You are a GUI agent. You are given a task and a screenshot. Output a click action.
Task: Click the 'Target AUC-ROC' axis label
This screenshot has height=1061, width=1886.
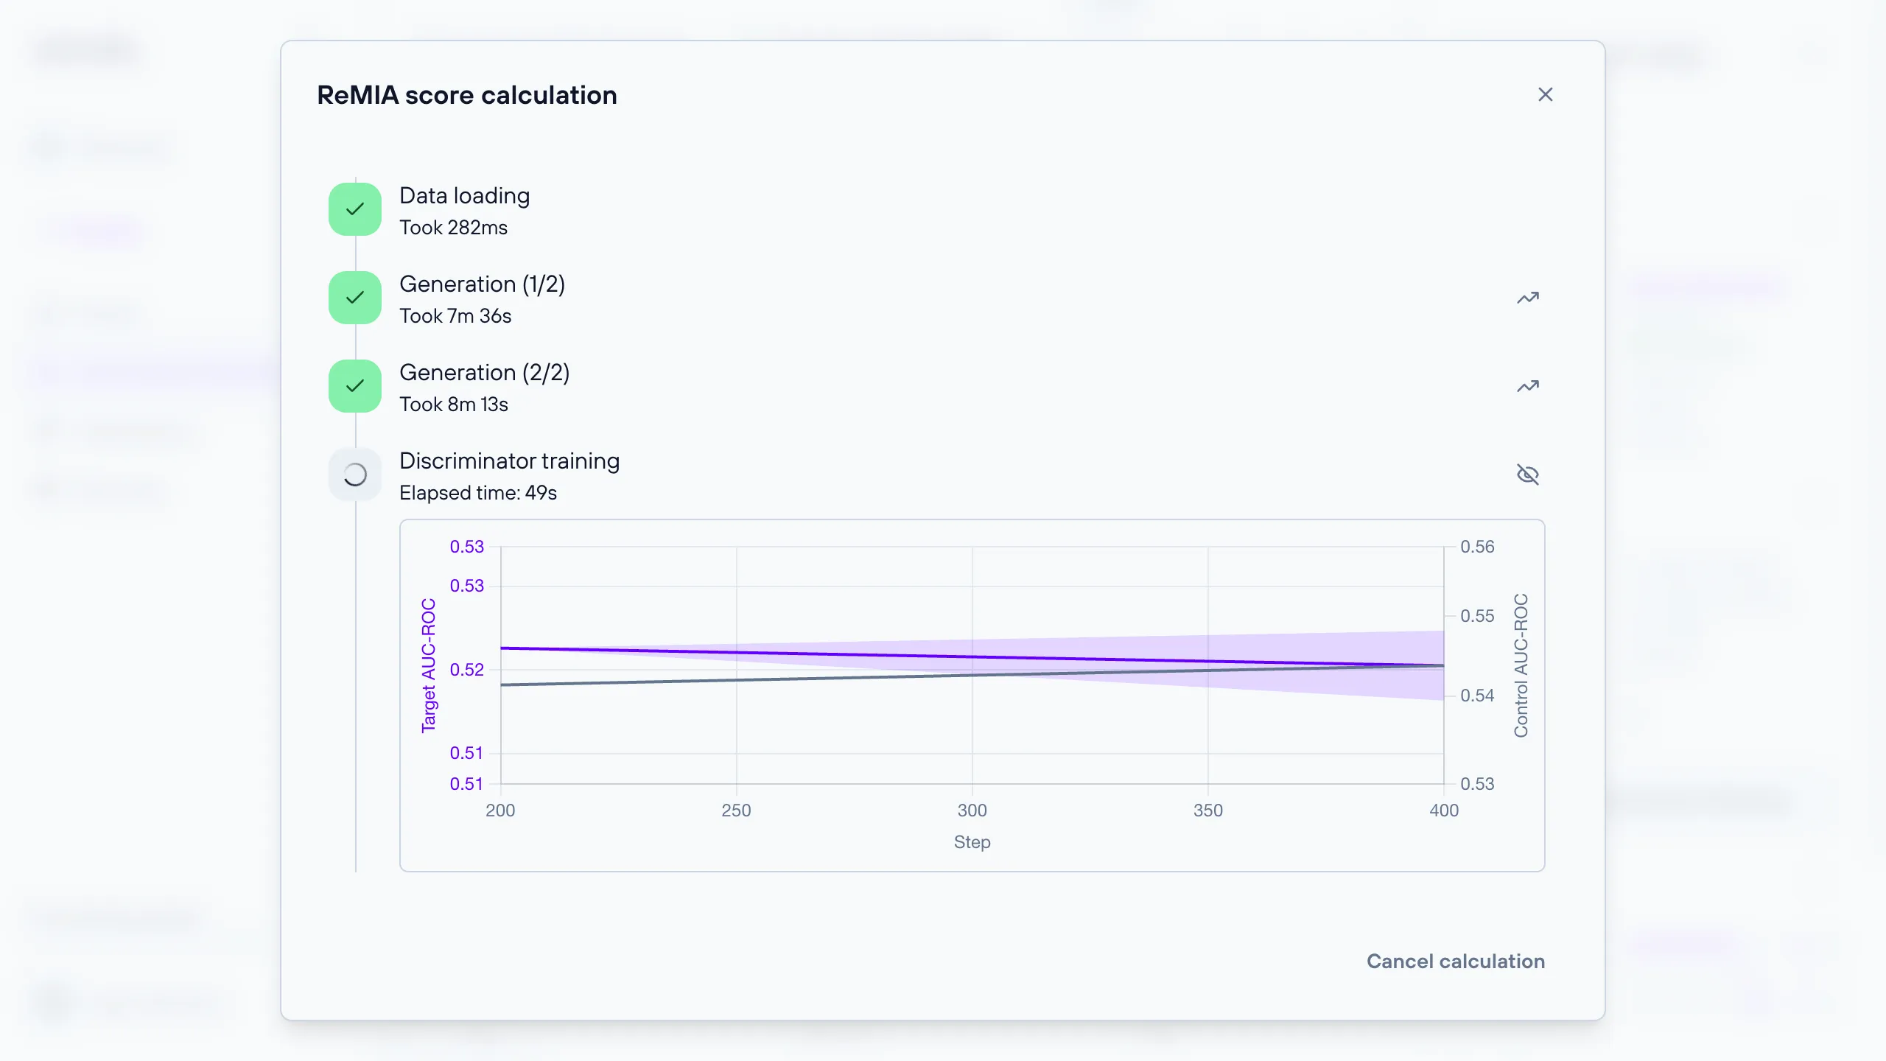coord(429,665)
